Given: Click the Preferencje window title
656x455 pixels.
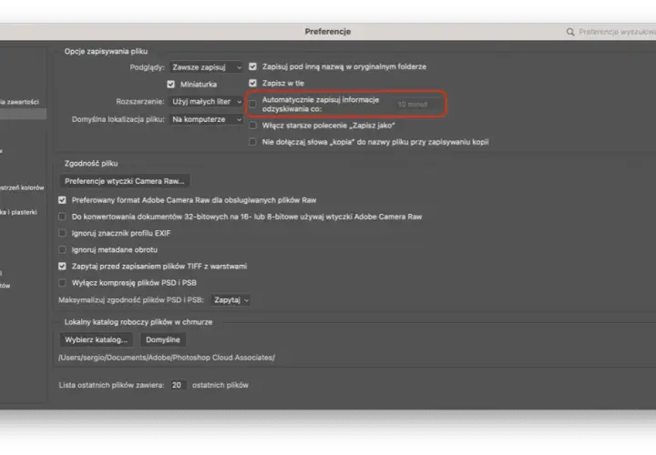Looking at the screenshot, I should click(x=328, y=32).
